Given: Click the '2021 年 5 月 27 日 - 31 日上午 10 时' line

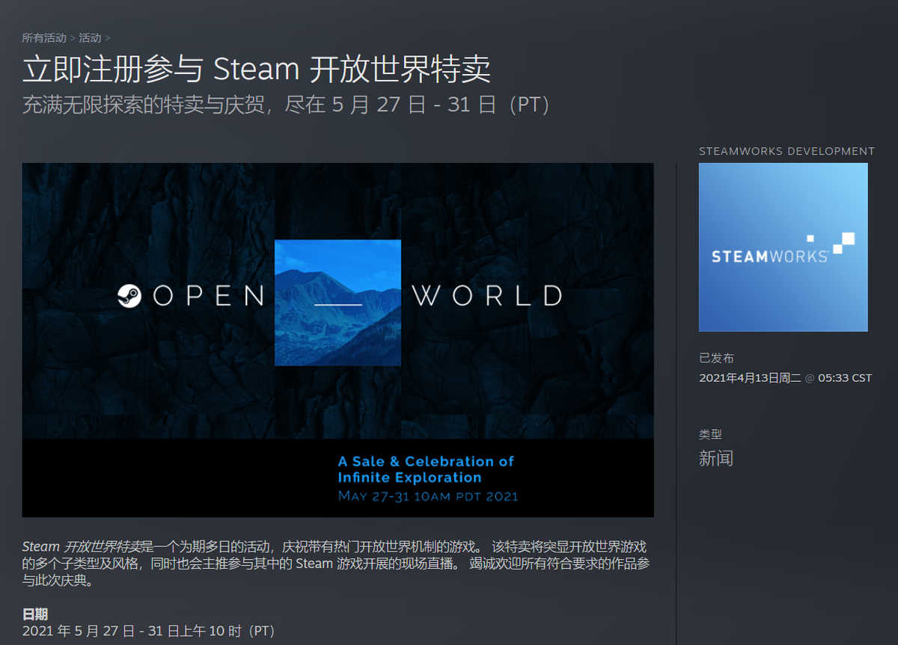Looking at the screenshot, I should (149, 632).
